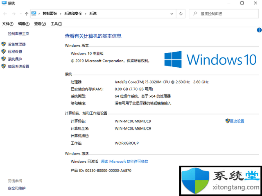Open the 文件(F) menu
Viewport: 262px width, 196px height.
click(8, 24)
